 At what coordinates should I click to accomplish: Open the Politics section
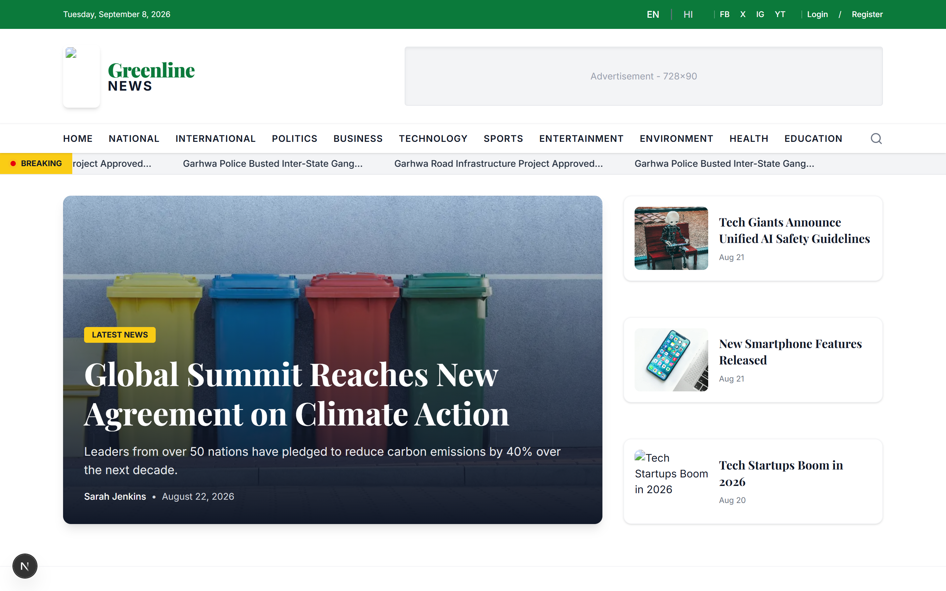tap(294, 138)
